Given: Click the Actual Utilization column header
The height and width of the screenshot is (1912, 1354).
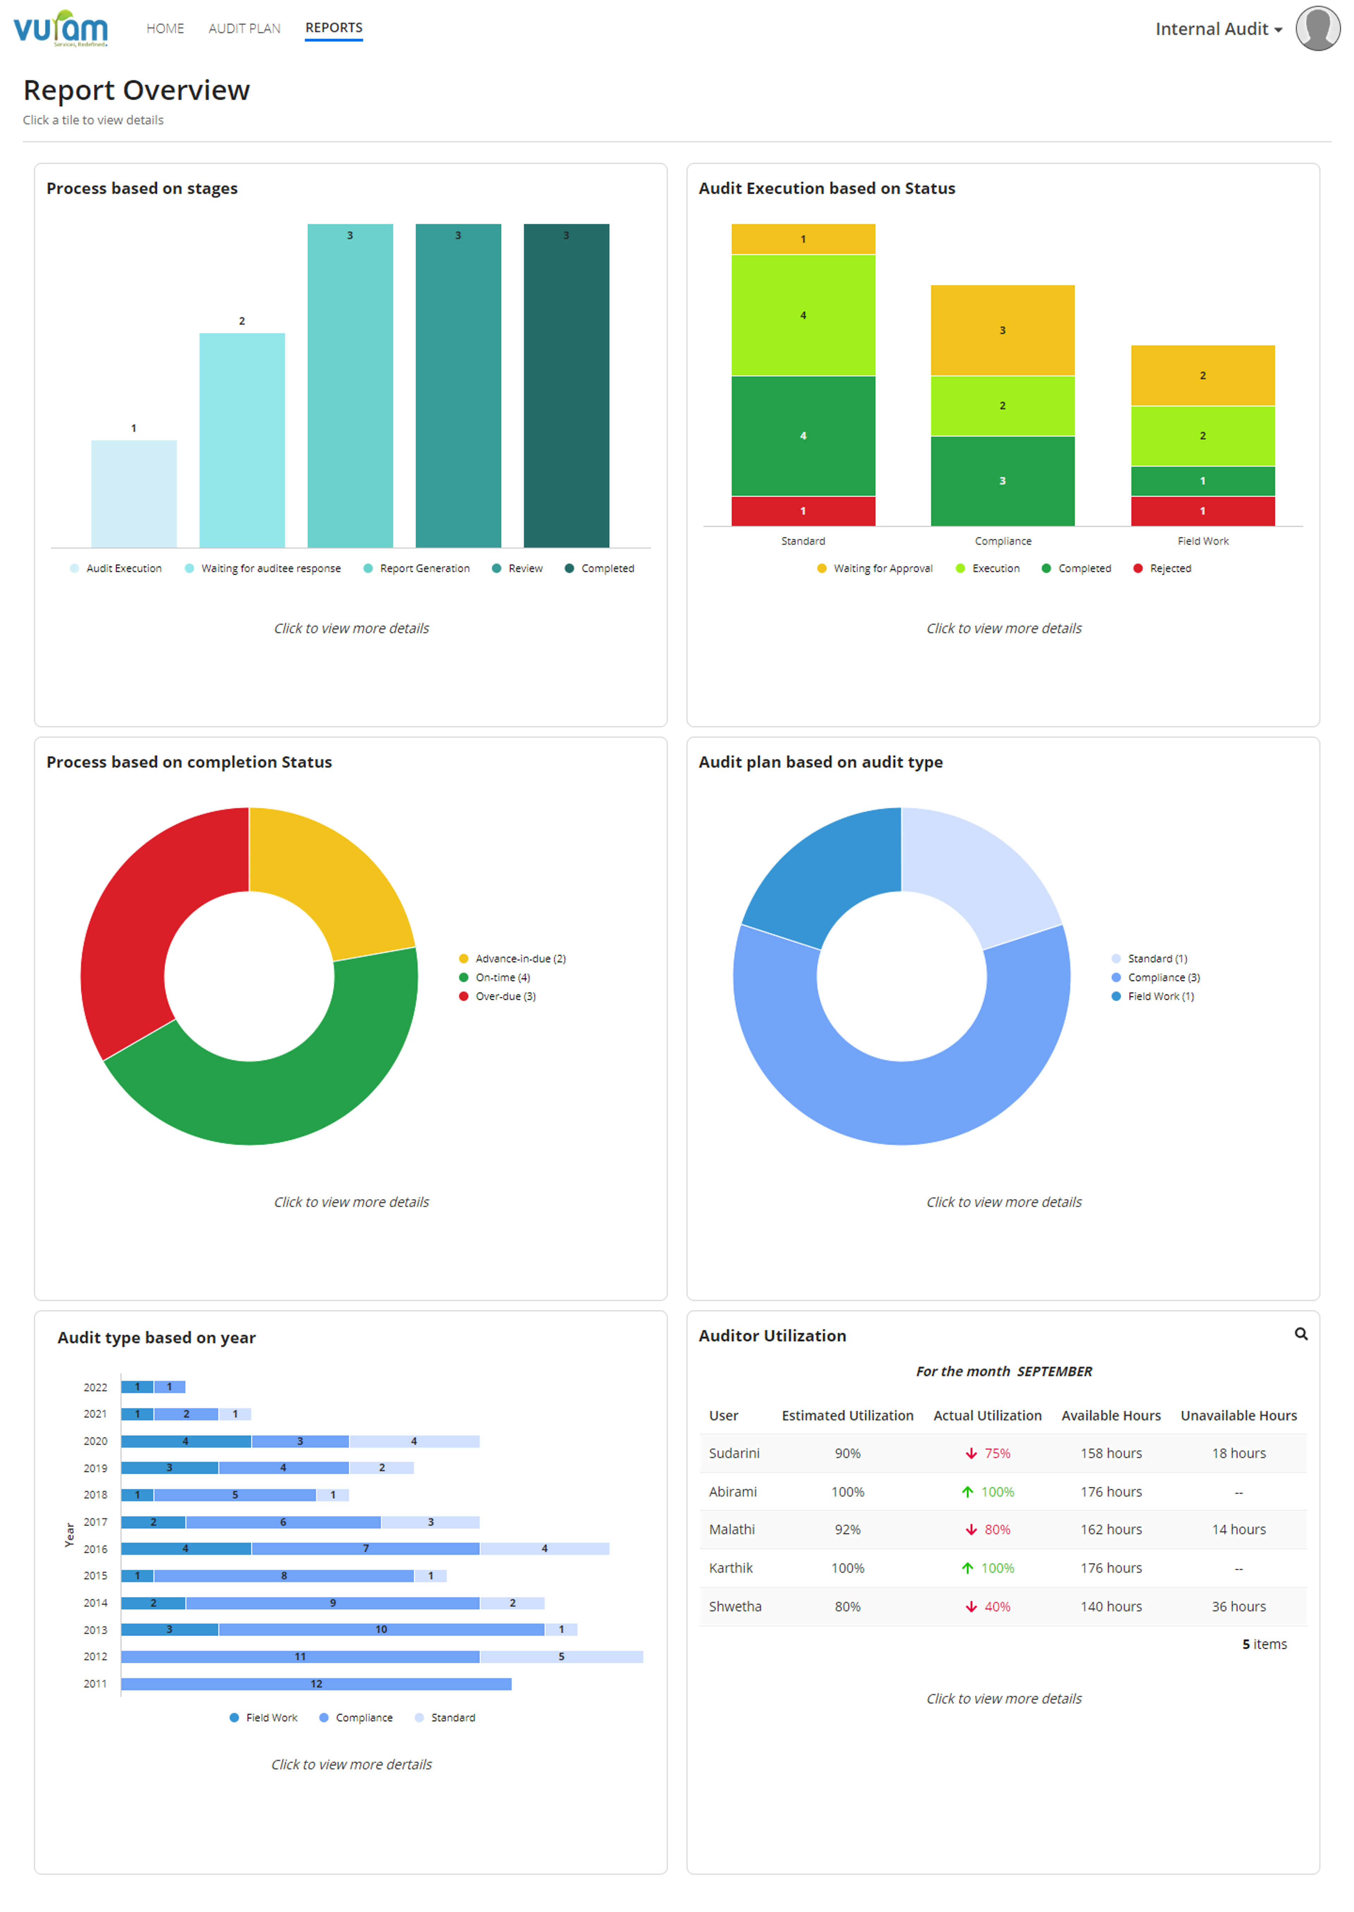Looking at the screenshot, I should [x=987, y=1415].
